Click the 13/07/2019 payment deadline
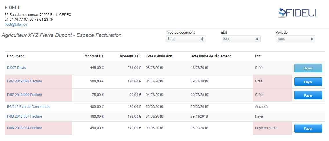329x141 pixels. 199,68
